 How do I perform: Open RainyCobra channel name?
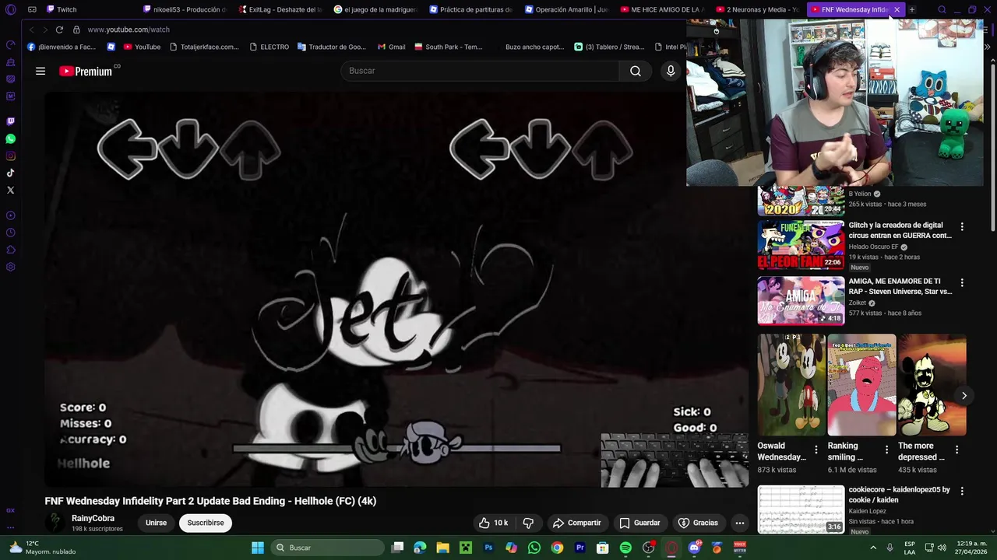tap(93, 518)
